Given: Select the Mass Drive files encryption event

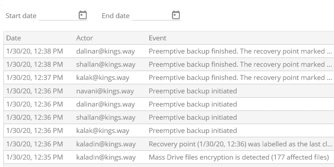Looking at the screenshot, I should (x=239, y=157).
